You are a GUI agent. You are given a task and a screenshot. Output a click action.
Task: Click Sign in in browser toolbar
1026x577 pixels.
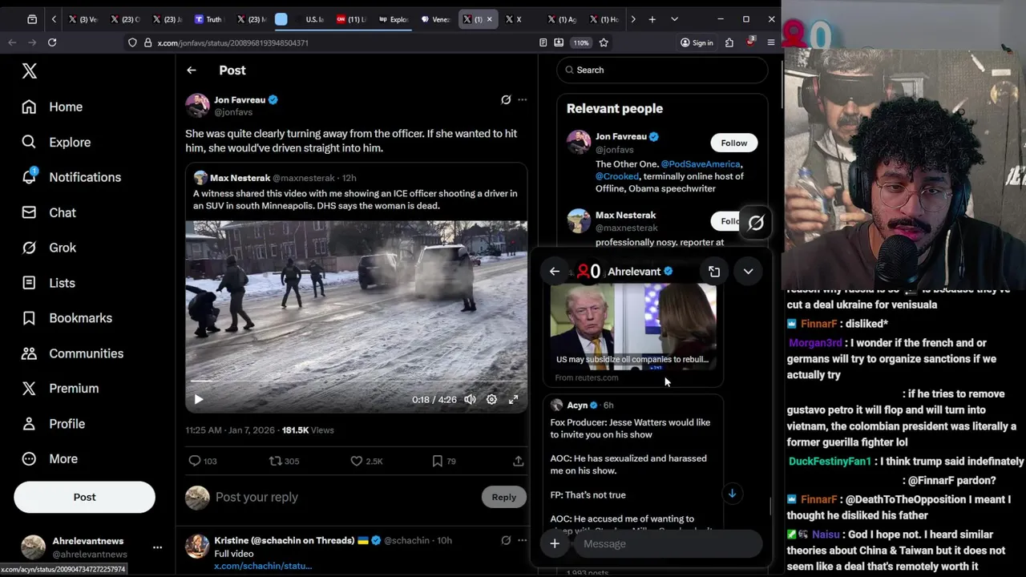coord(697,42)
